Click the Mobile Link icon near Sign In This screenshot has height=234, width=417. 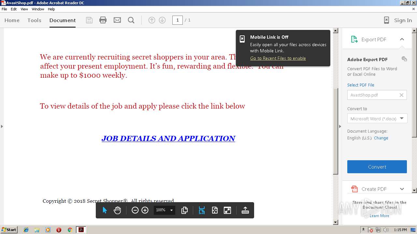click(386, 20)
